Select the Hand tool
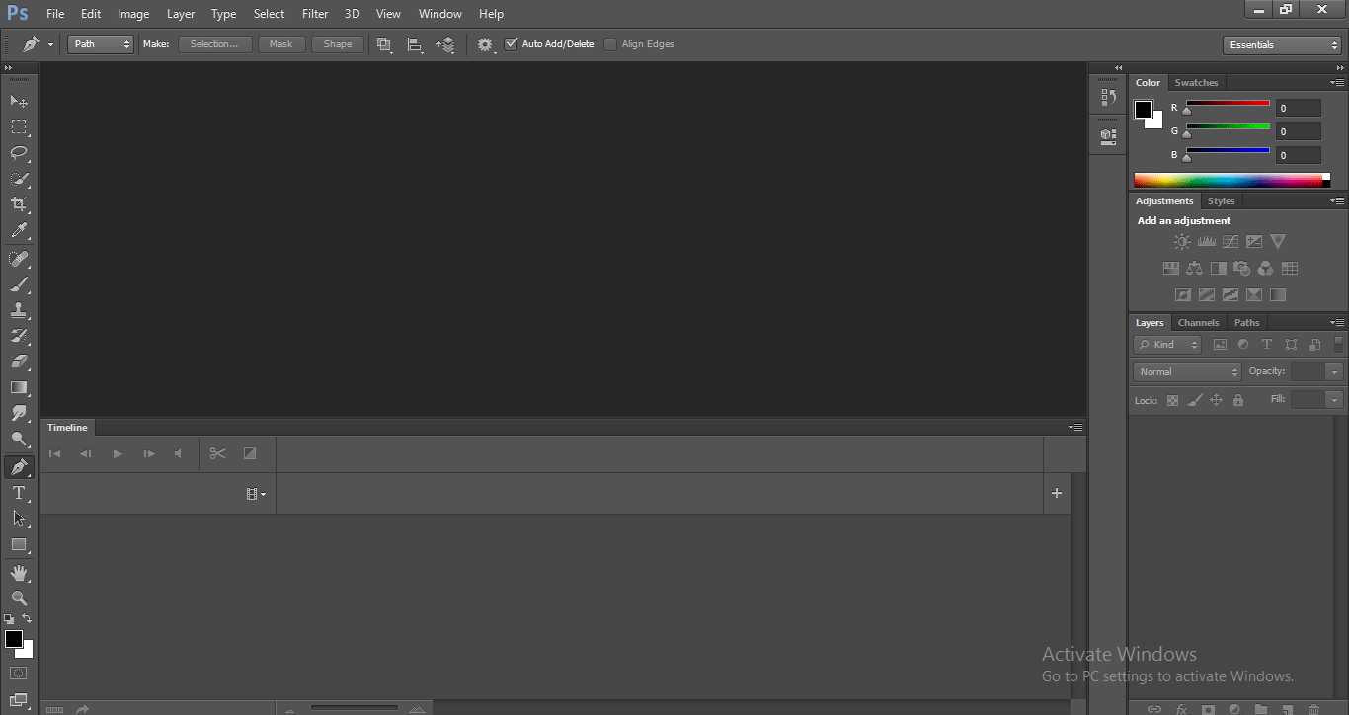 tap(19, 572)
